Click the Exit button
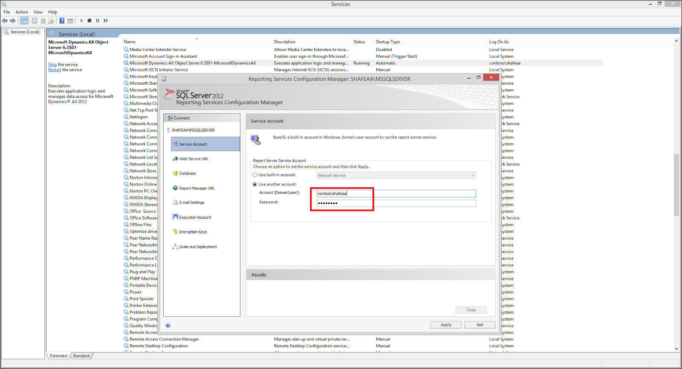 click(480, 325)
